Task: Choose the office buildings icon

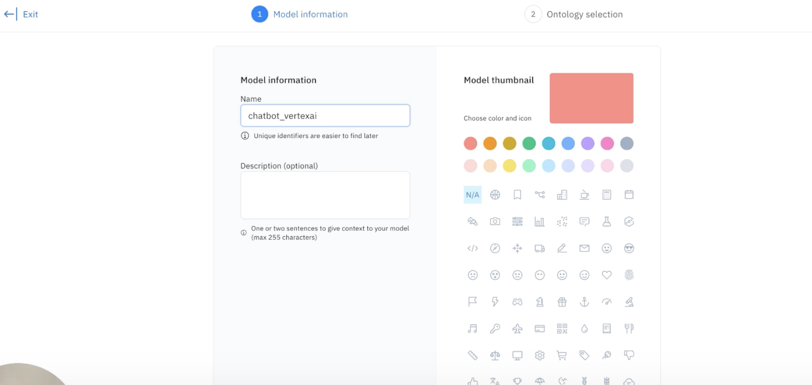Action: [x=562, y=195]
